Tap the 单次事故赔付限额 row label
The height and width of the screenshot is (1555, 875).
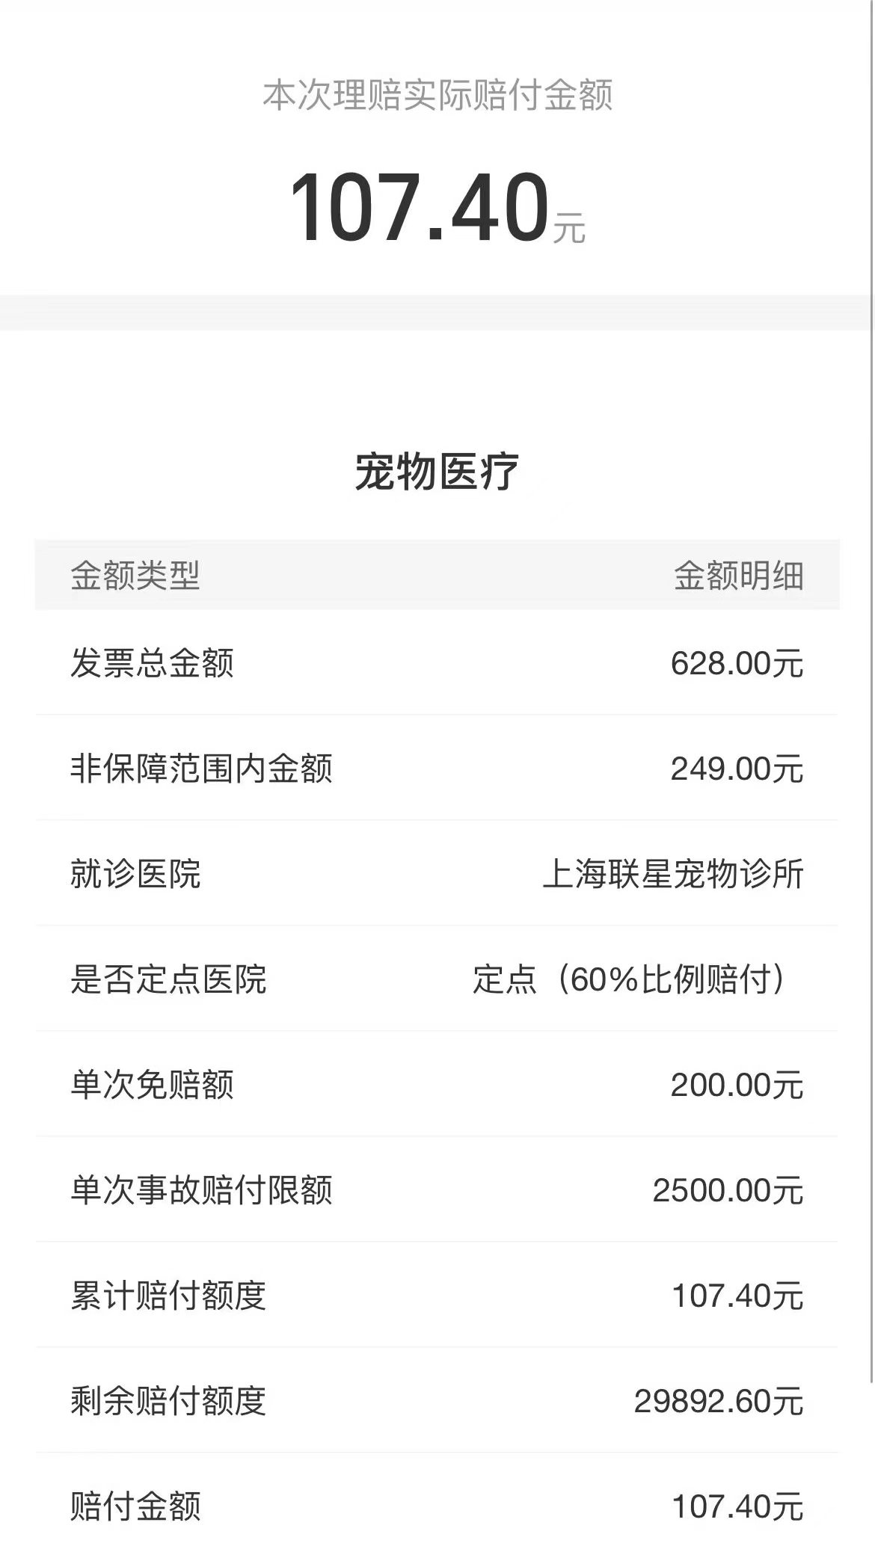[x=201, y=1190]
